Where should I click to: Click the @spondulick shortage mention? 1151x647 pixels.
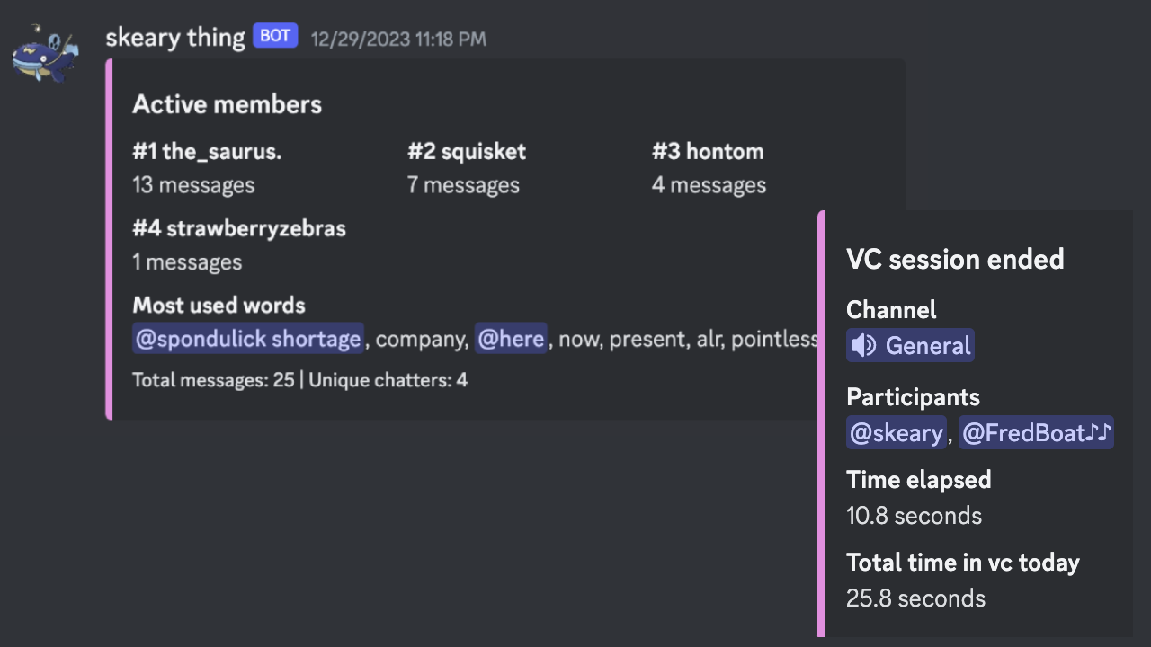click(x=248, y=339)
